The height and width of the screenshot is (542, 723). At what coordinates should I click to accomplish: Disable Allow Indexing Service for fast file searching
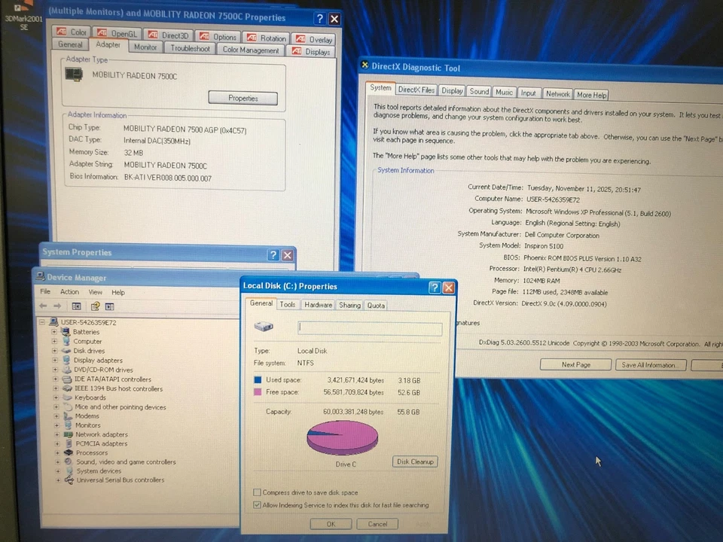(x=258, y=504)
